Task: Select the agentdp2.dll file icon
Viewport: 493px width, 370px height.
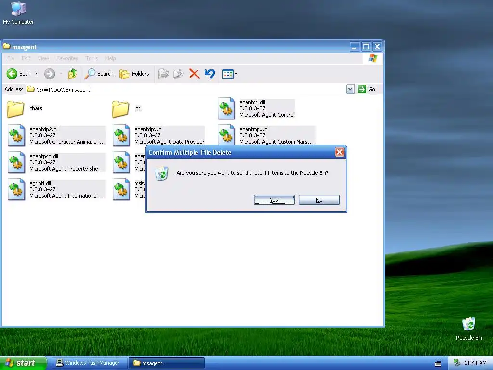Action: click(16, 135)
